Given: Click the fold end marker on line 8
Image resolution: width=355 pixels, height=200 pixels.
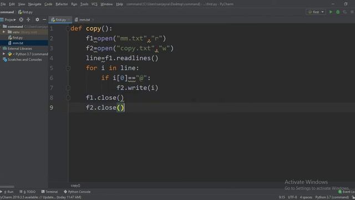Looking at the screenshot, I should pyautogui.click(x=68, y=98).
